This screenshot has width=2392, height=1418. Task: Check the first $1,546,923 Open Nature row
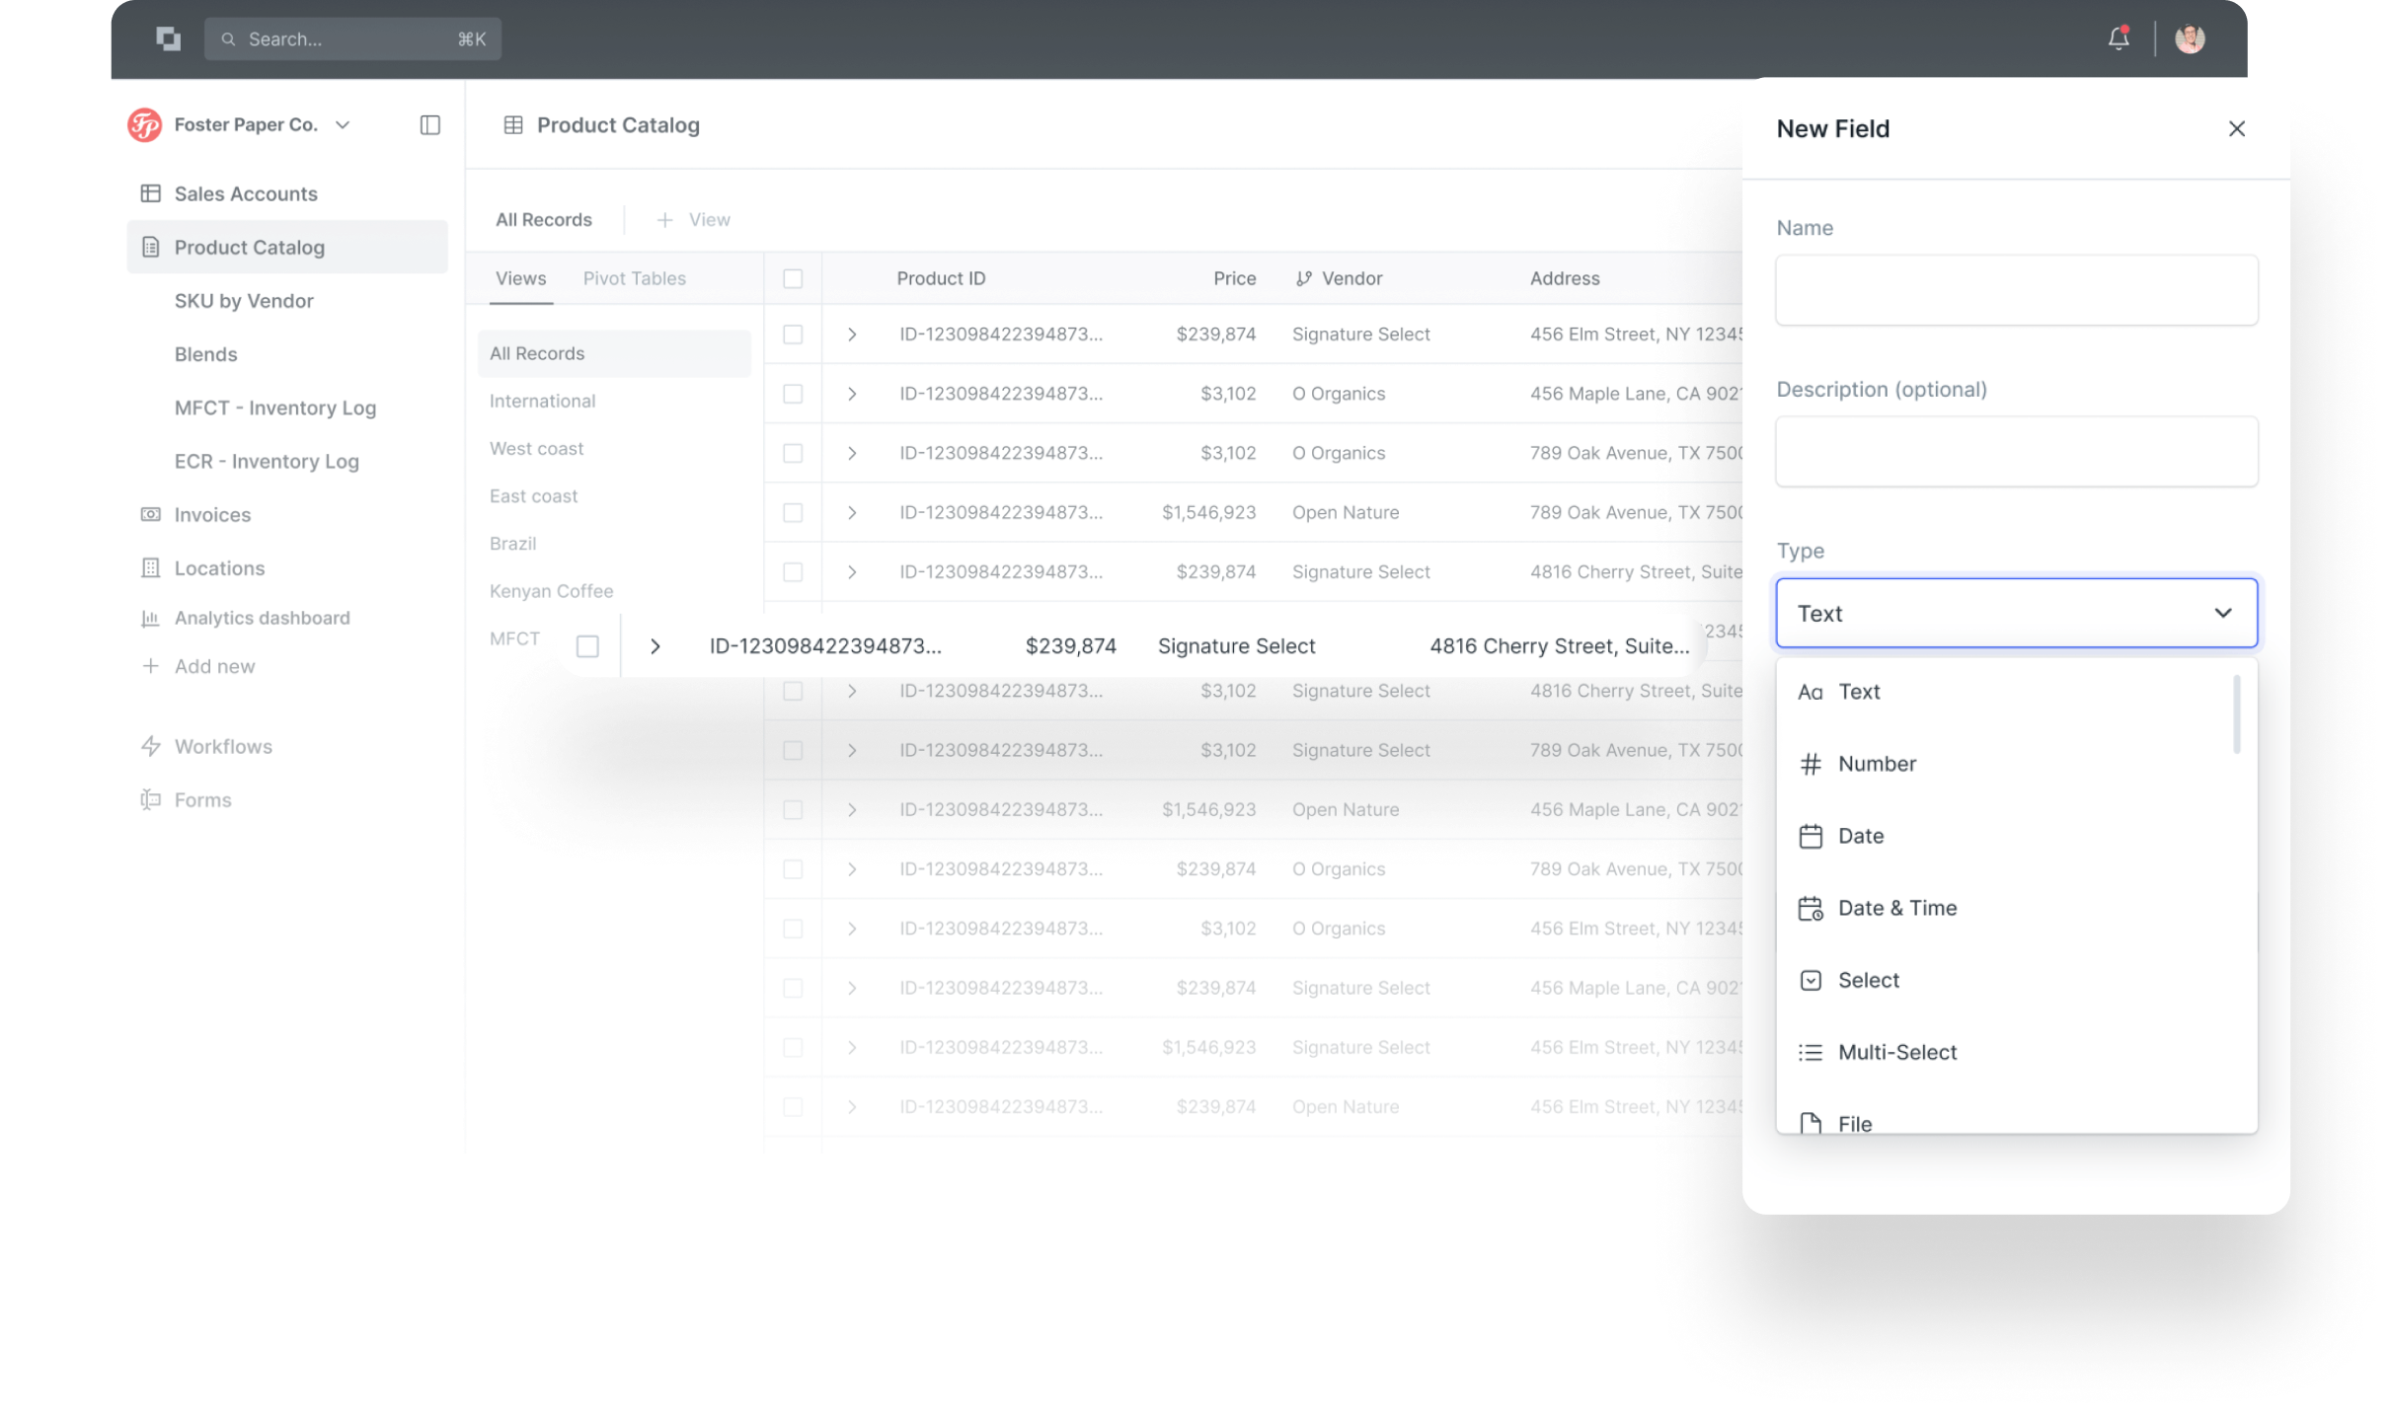coord(793,512)
